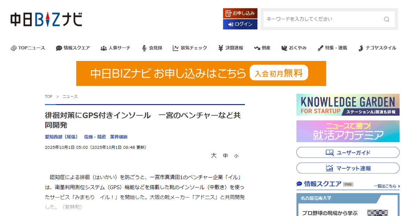Click the sidebar 情報スクエア speech bubble icon
Screen dimensions: 418x216
[299, 184]
